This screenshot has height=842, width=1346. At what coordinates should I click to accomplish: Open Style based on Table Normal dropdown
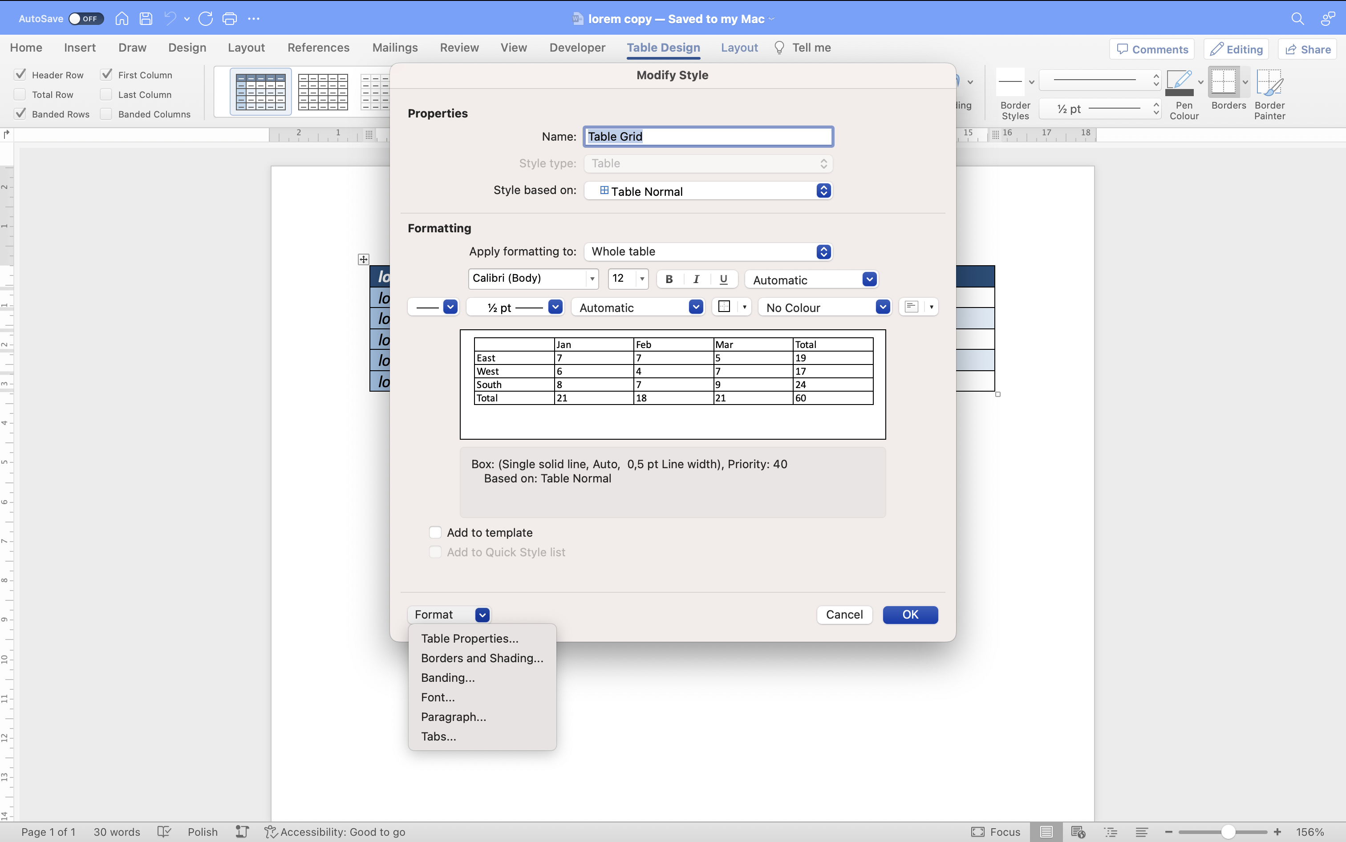[708, 191]
